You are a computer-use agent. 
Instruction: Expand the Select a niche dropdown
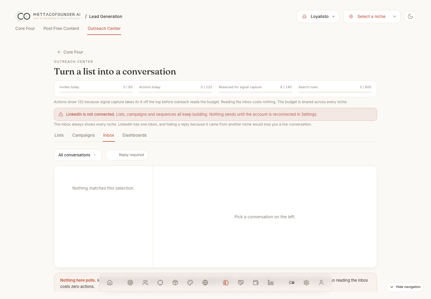[372, 16]
